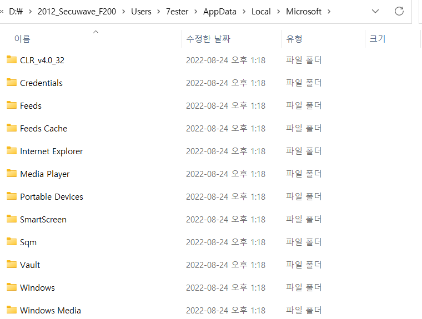422x319 pixels.
Task: Expand the chevron after Local breadcrumb
Action: click(278, 12)
